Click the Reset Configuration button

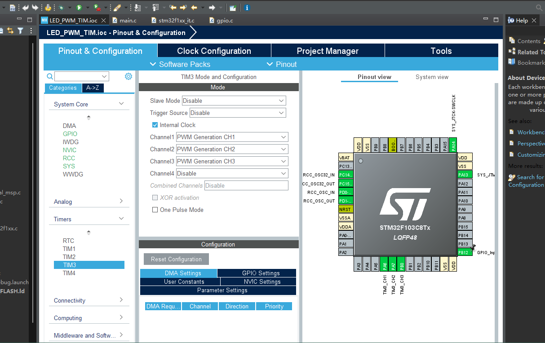pyautogui.click(x=176, y=259)
